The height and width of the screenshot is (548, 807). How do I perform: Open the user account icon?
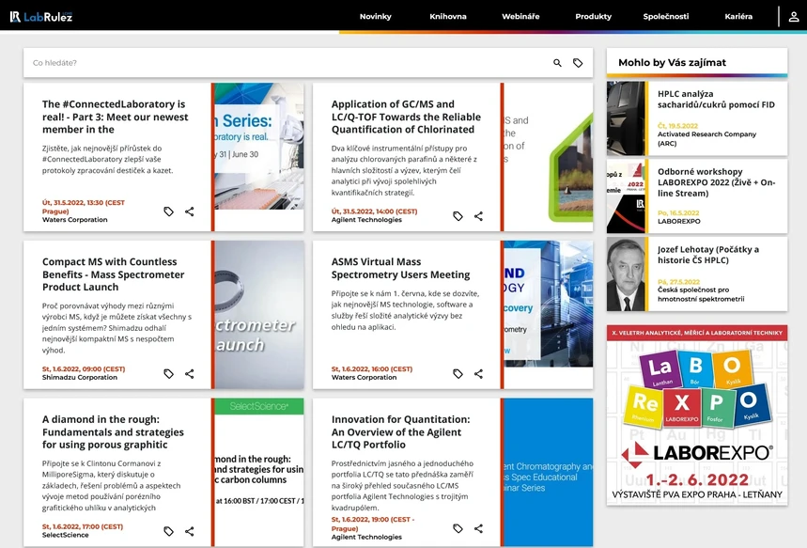click(x=794, y=17)
